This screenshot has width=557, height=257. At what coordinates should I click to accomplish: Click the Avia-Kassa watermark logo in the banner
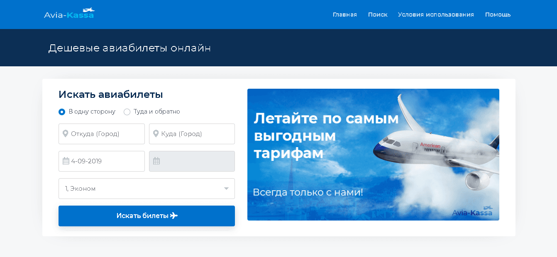click(x=472, y=212)
